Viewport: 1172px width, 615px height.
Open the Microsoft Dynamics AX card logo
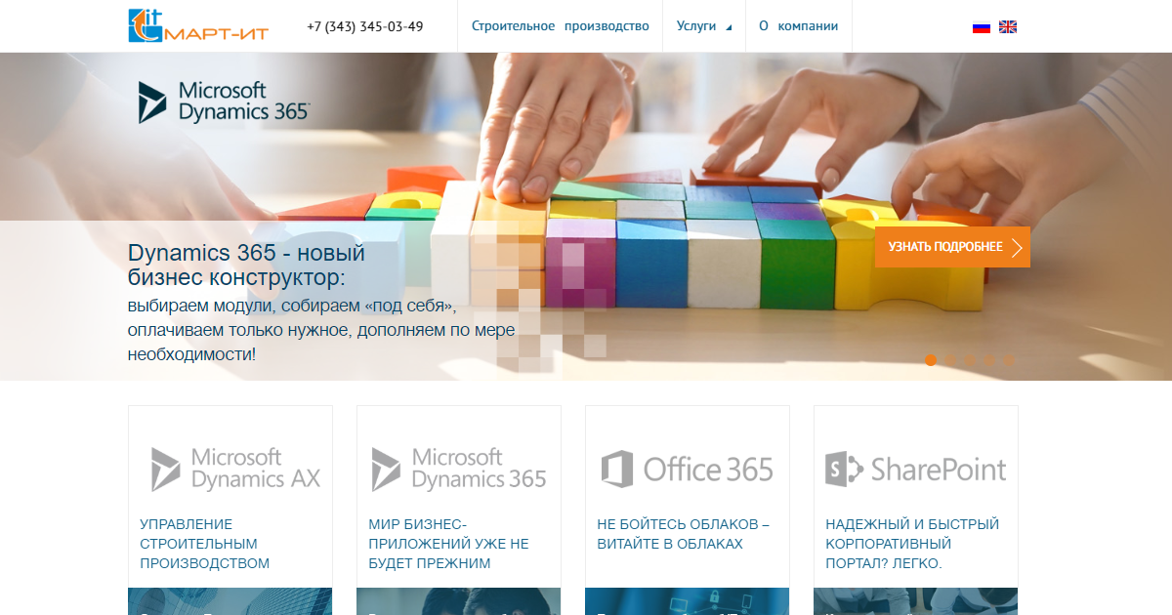tap(235, 470)
